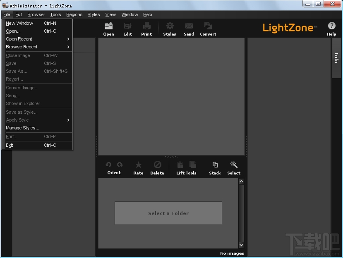The height and width of the screenshot is (258, 343).
Task: Select the Rate star icon
Action: [x=138, y=164]
